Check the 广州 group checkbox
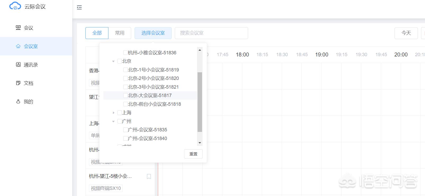The width and height of the screenshot is (425, 196). pos(120,121)
